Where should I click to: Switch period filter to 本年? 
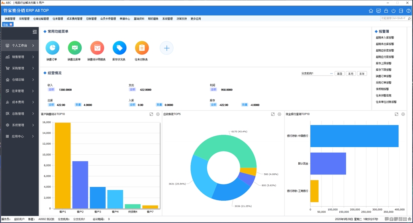(362, 74)
